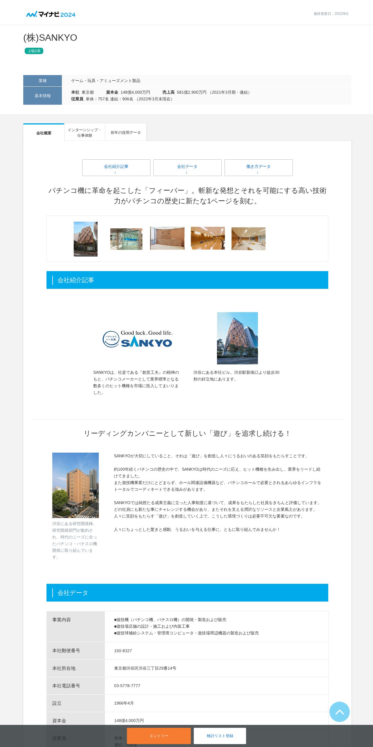Click 148億4,000万円 in the 資本金 table row
The height and width of the screenshot is (747, 373).
(x=129, y=721)
